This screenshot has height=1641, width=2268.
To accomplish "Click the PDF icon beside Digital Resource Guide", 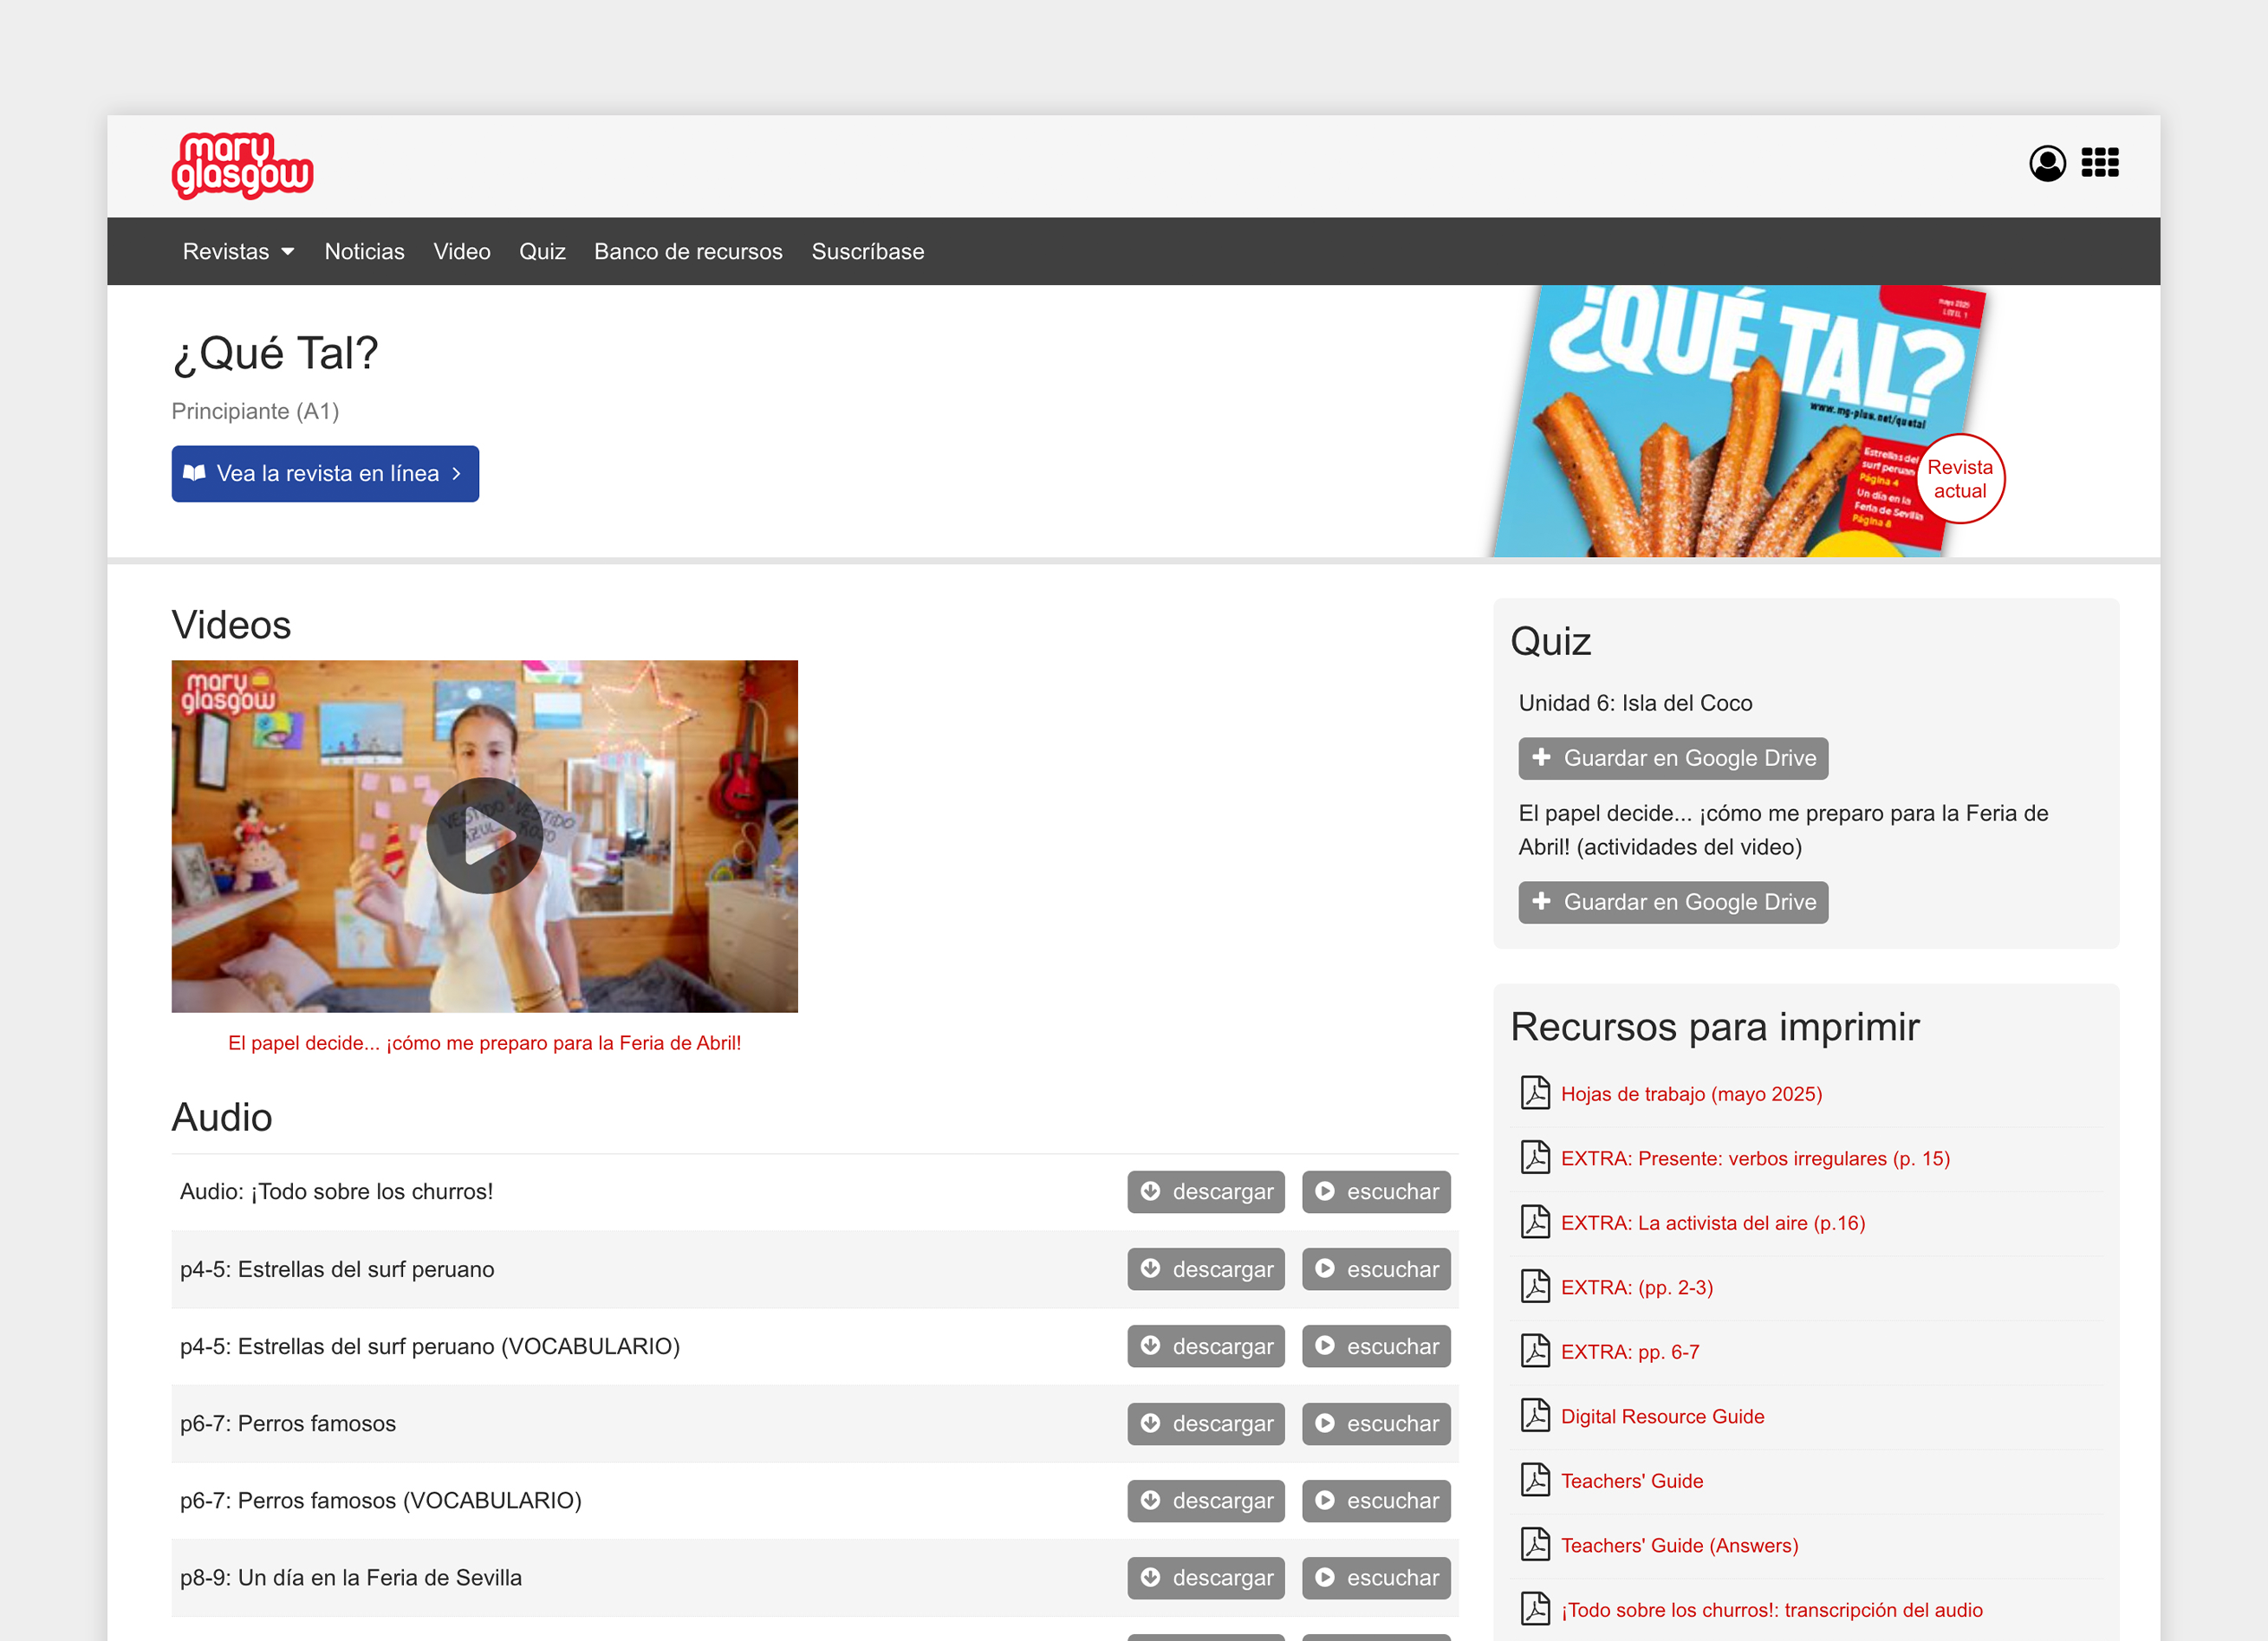I will point(1535,1415).
